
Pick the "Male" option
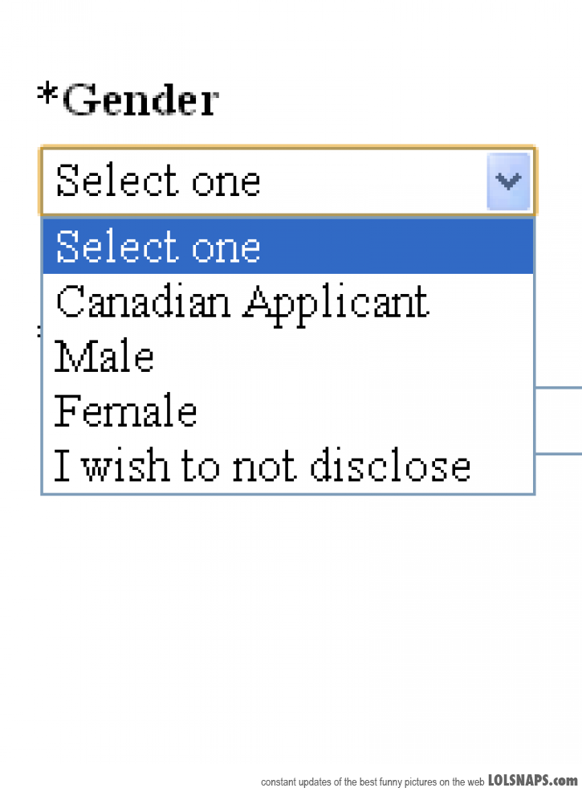coord(104,357)
